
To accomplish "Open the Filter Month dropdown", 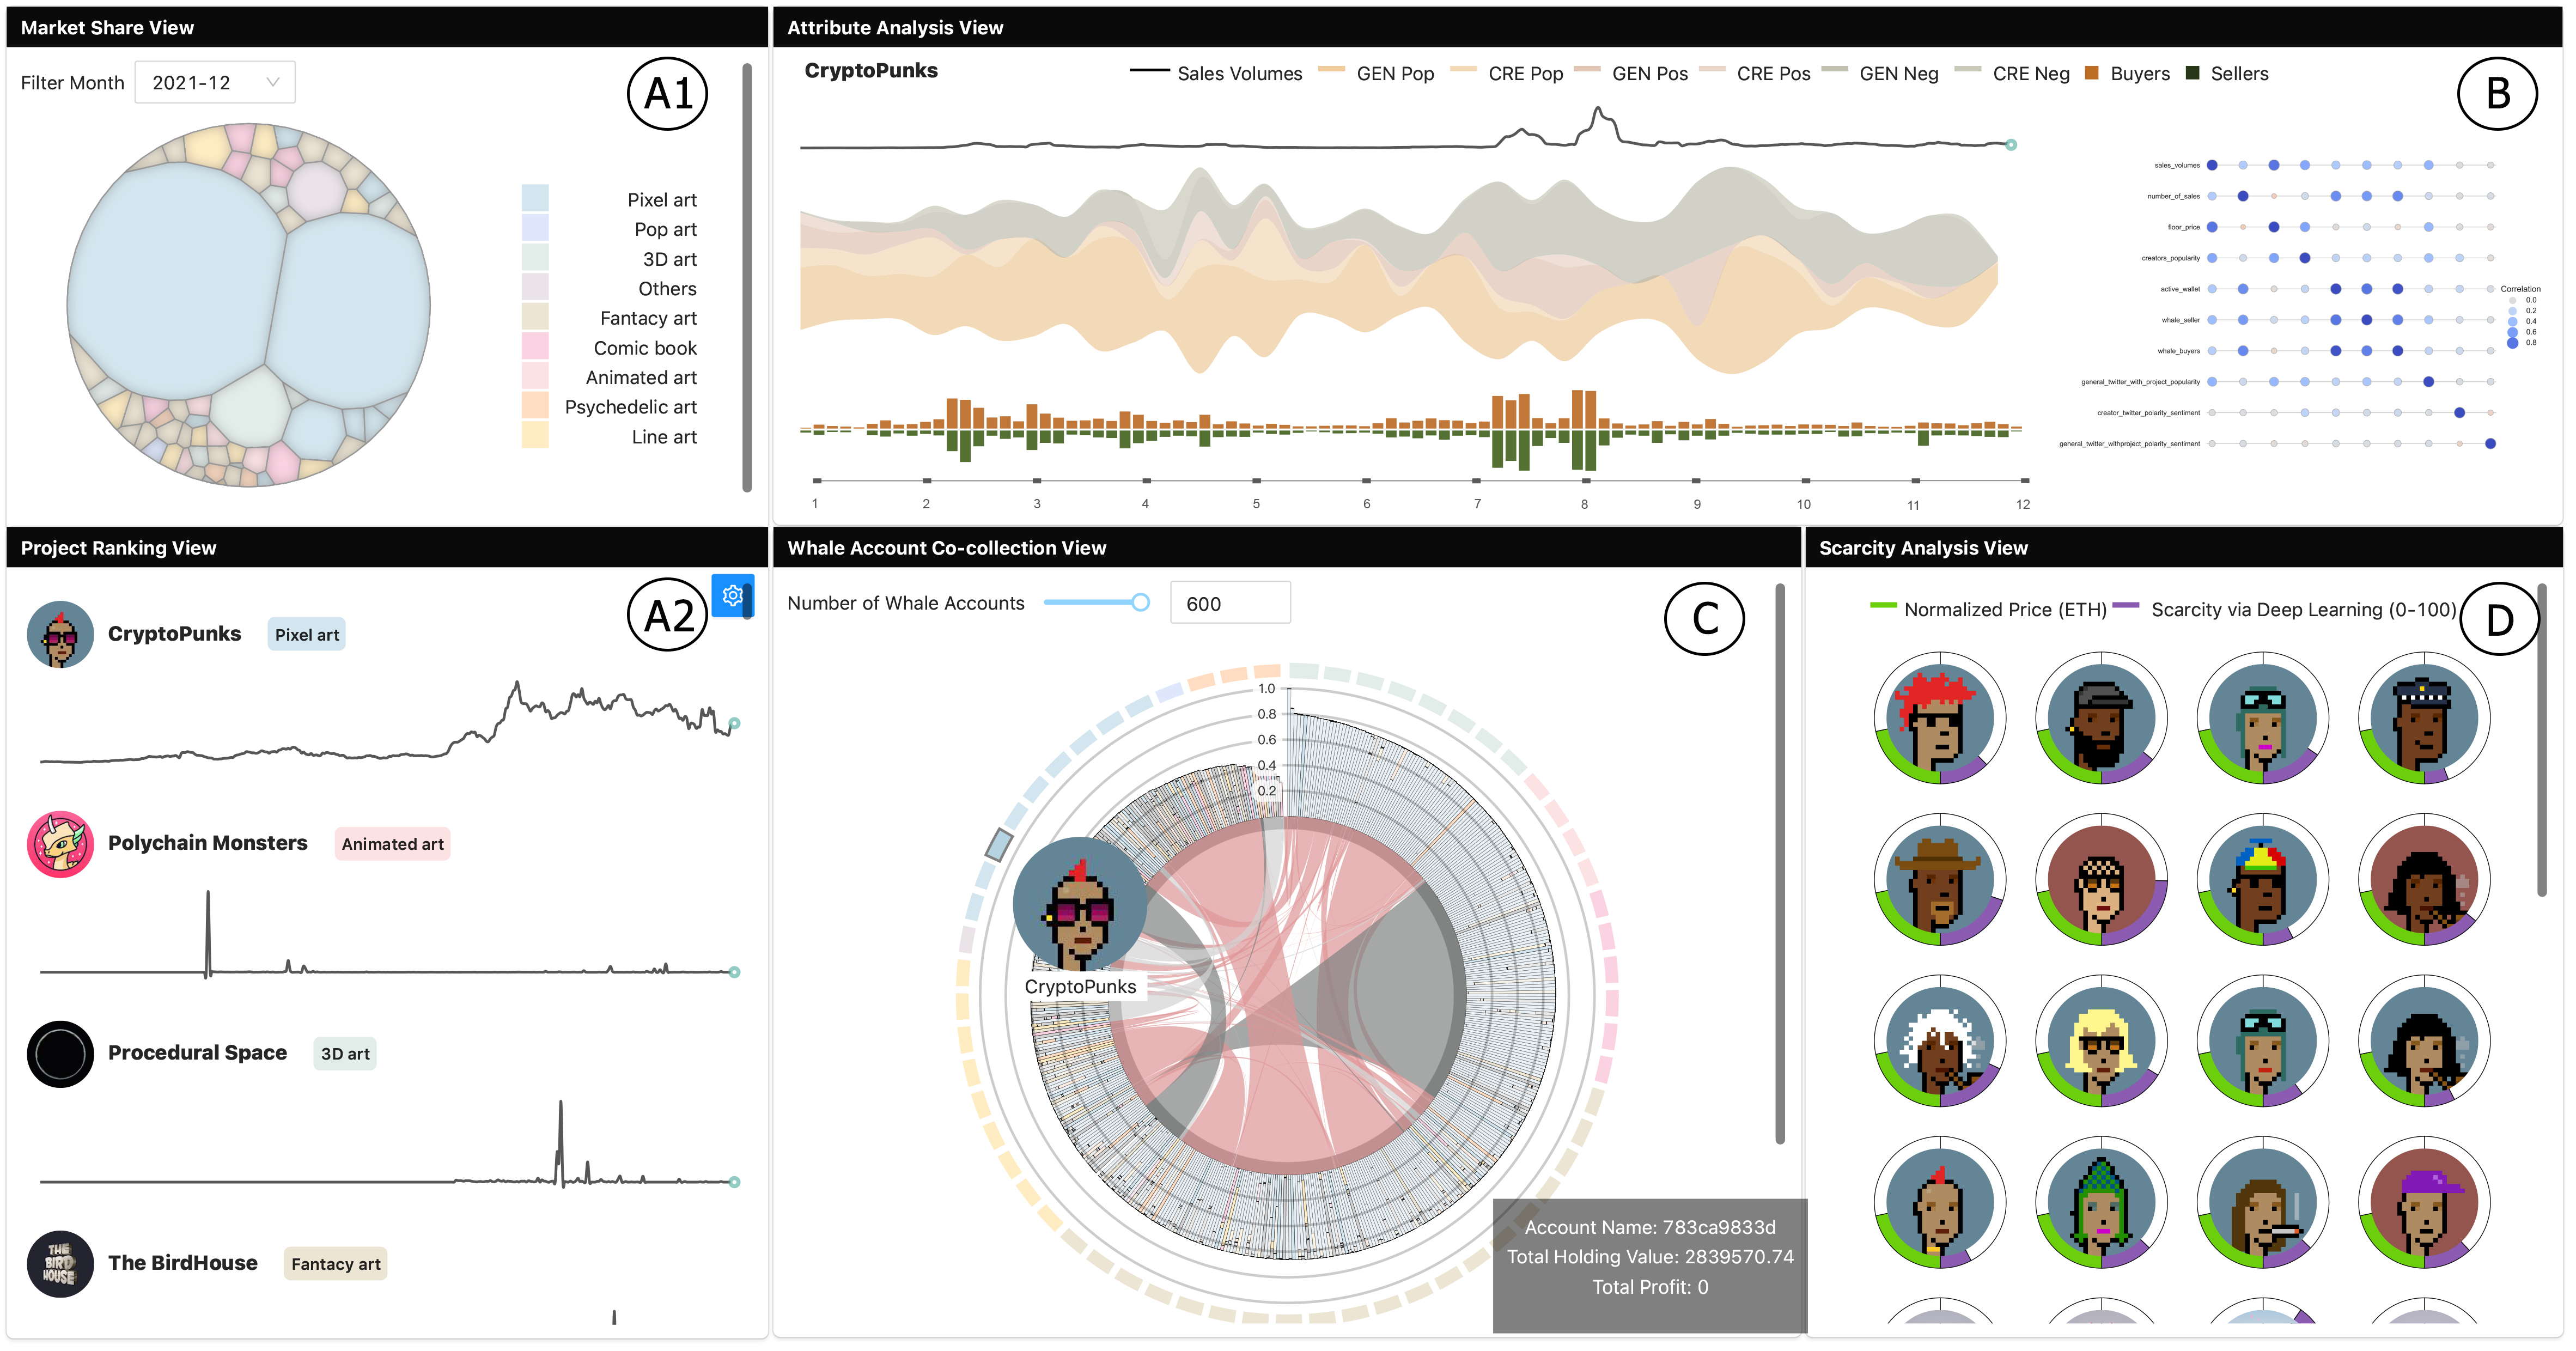I will click(x=215, y=83).
